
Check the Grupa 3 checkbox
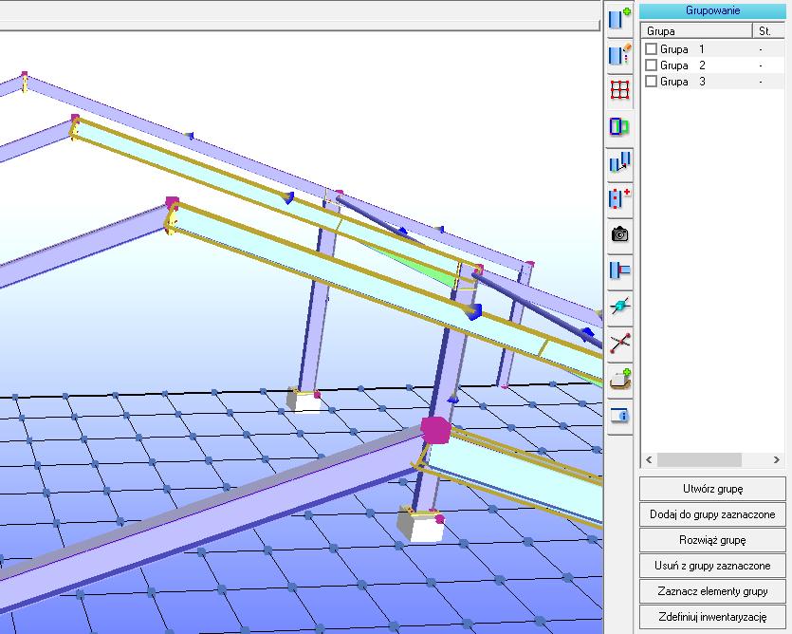tap(651, 82)
